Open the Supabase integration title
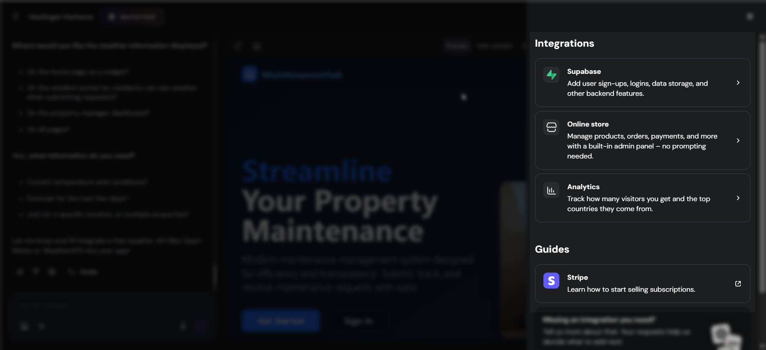Viewport: 766px width, 350px height. pos(584,71)
